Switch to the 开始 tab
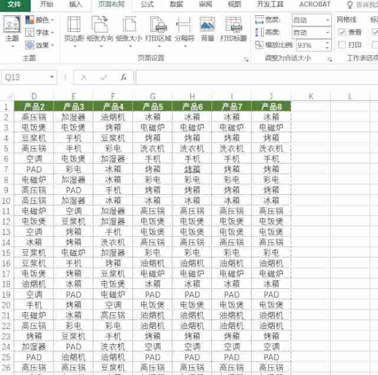Screen dimensions: 378x375 (47, 4)
